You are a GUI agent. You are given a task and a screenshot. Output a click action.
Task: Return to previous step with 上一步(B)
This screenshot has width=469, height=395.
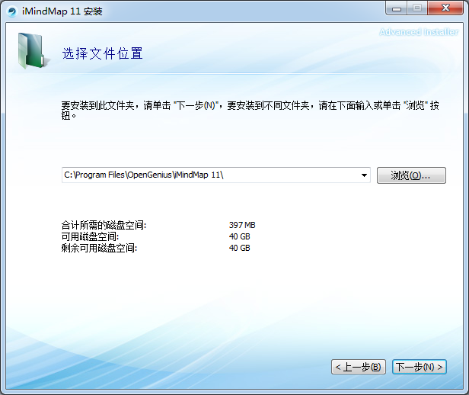click(x=359, y=367)
